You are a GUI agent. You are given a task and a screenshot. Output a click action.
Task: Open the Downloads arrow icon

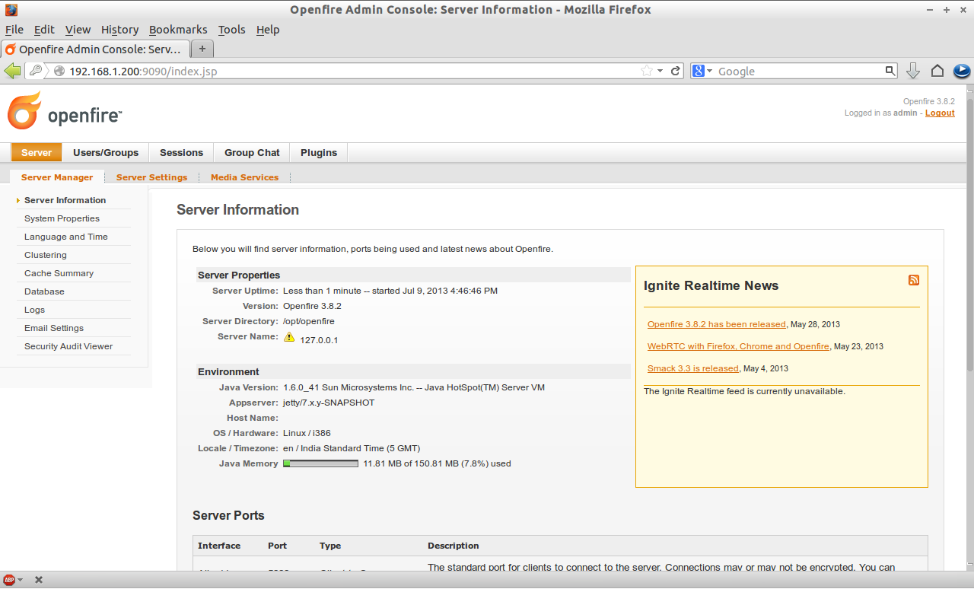913,71
